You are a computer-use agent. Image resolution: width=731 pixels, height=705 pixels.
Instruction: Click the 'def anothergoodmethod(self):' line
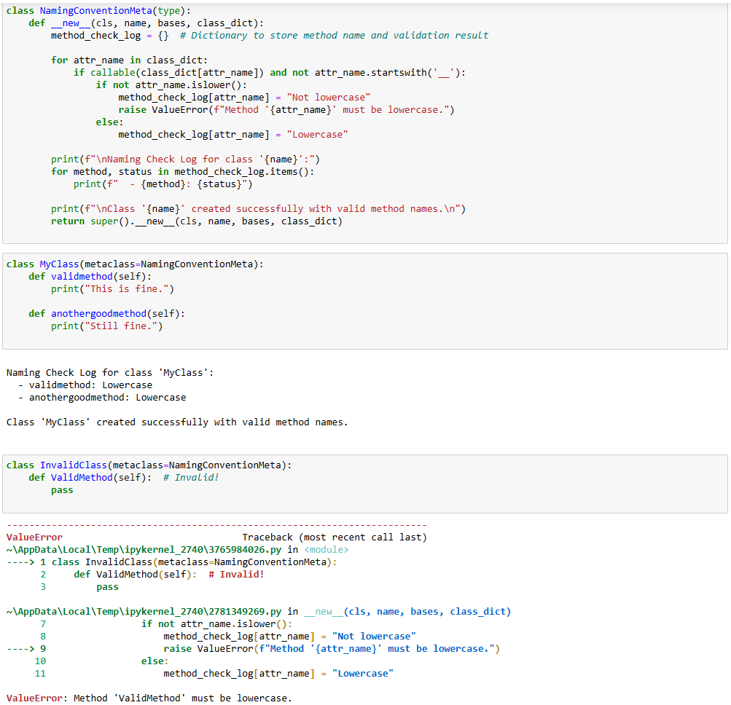[106, 314]
